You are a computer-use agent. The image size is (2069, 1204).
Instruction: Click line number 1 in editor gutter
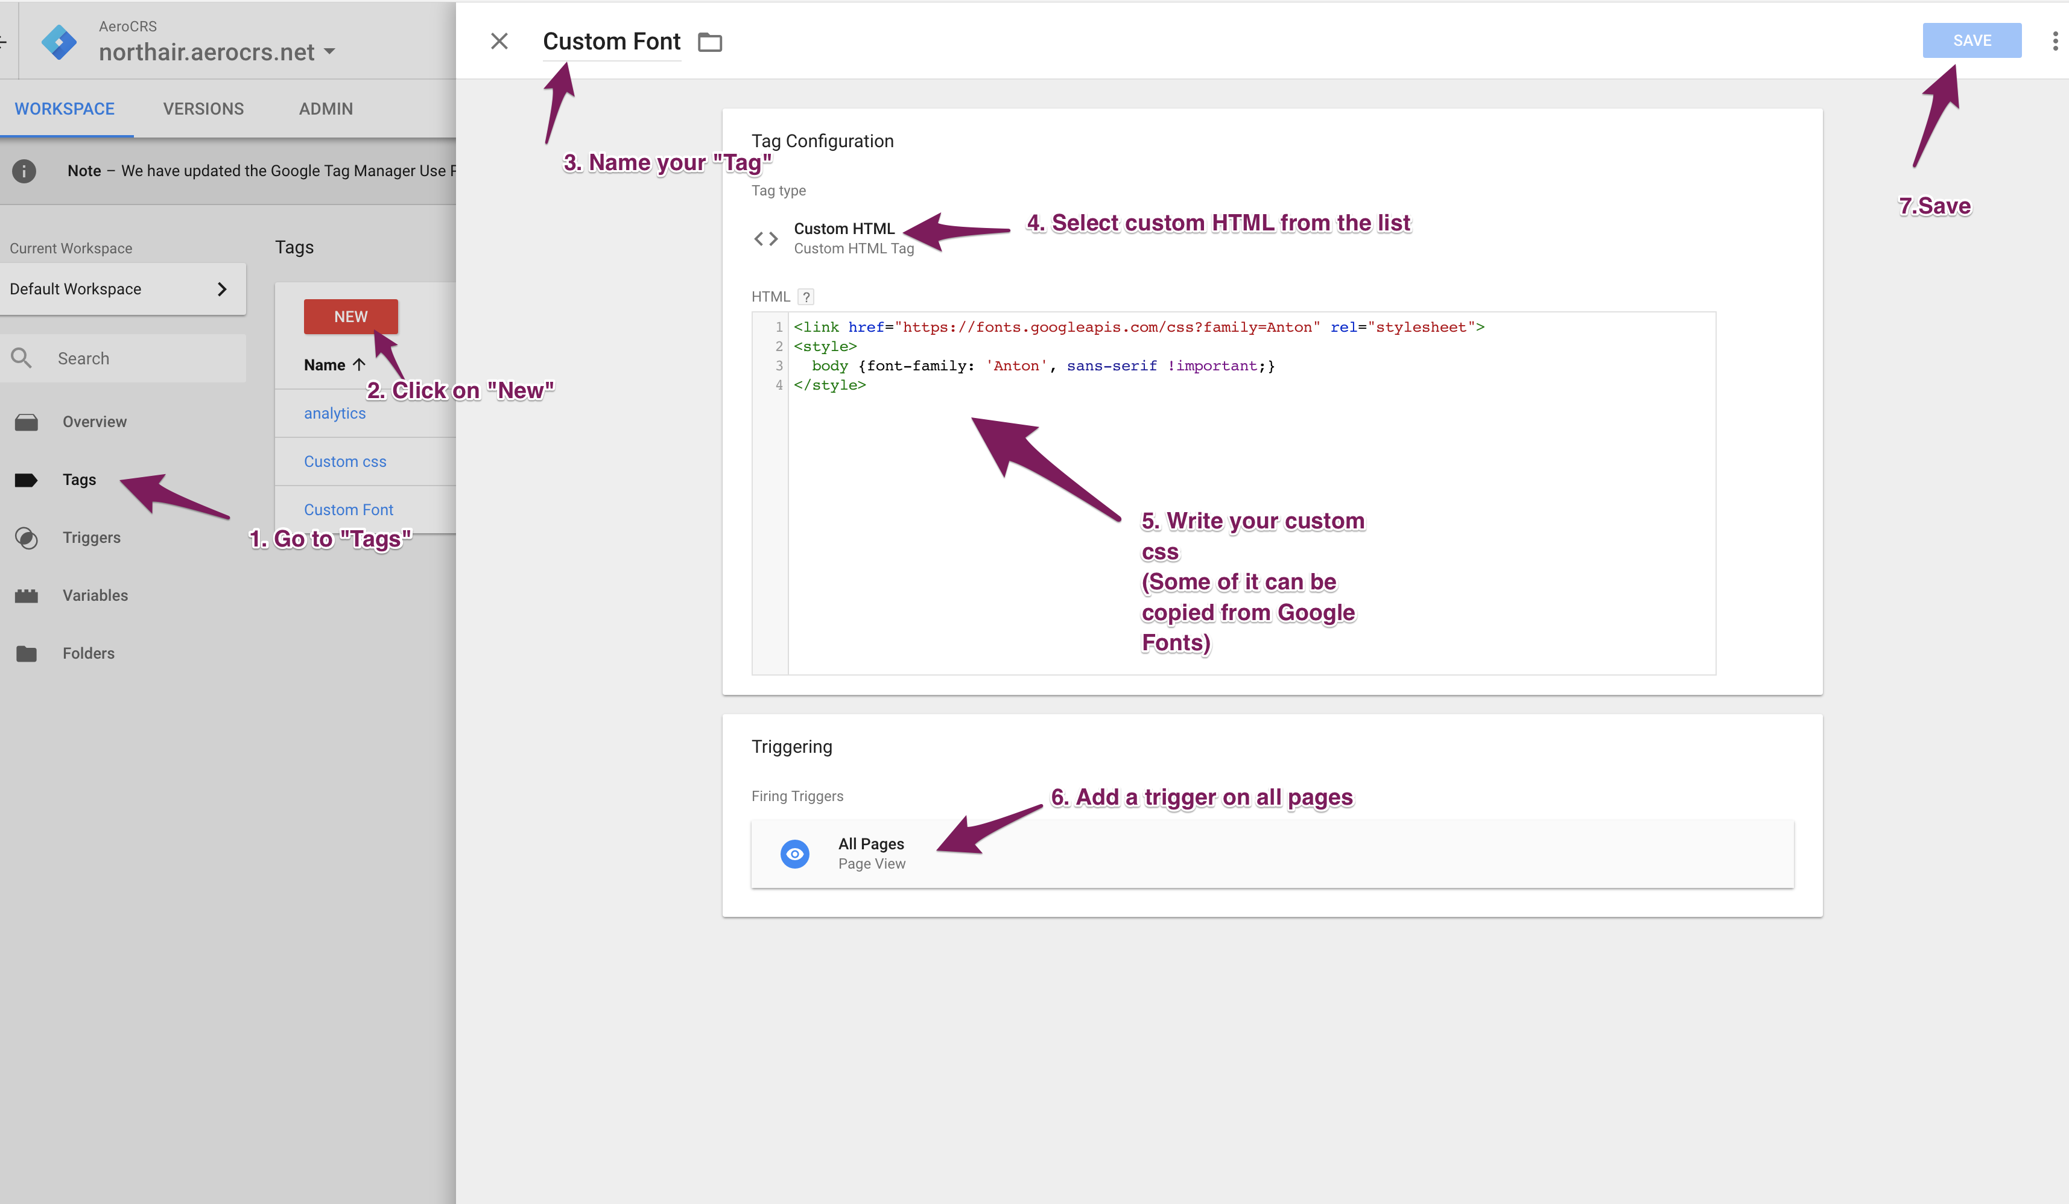pos(778,327)
